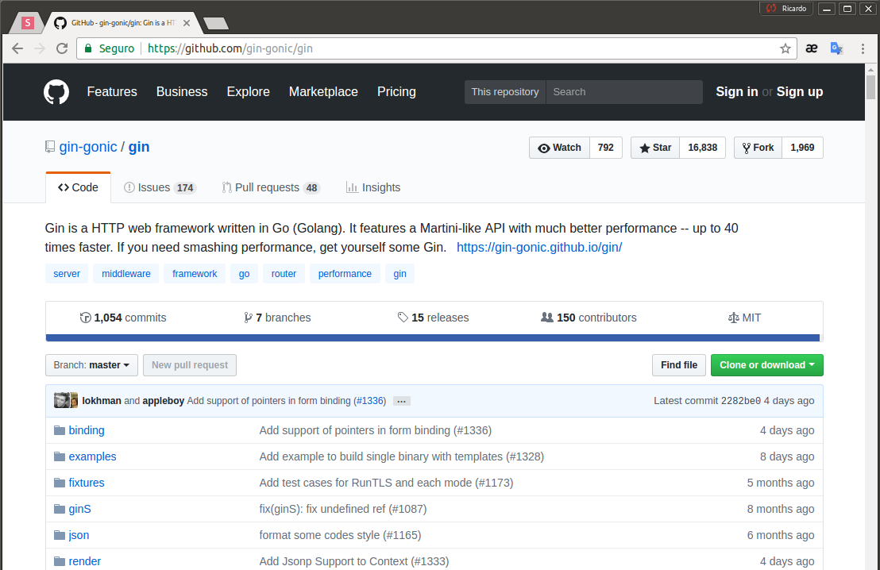Open the Issues tab
The height and width of the screenshot is (570, 880).
point(160,187)
